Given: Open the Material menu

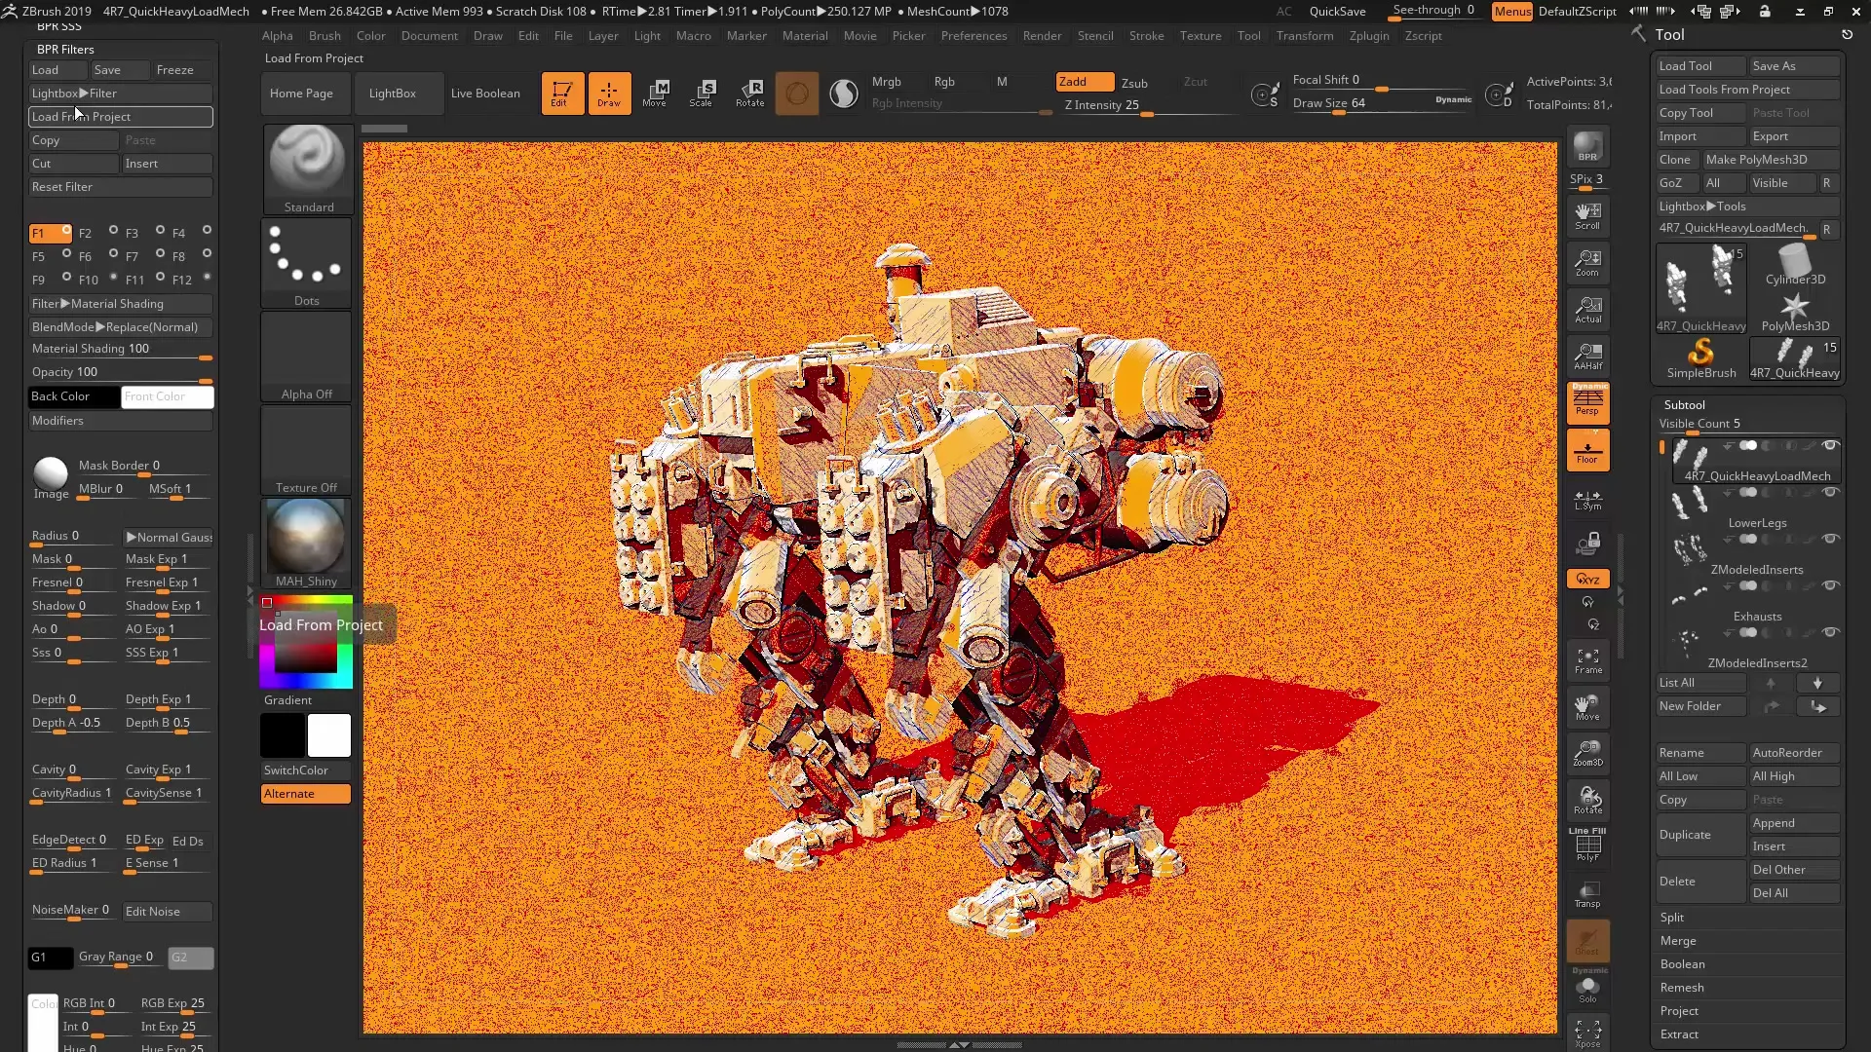Looking at the screenshot, I should (805, 36).
